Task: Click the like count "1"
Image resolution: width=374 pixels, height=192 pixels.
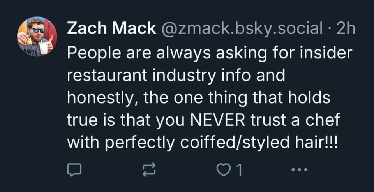Action: [239, 169]
